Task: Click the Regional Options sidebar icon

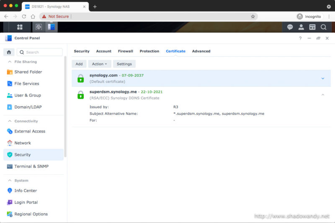Action: [10, 214]
